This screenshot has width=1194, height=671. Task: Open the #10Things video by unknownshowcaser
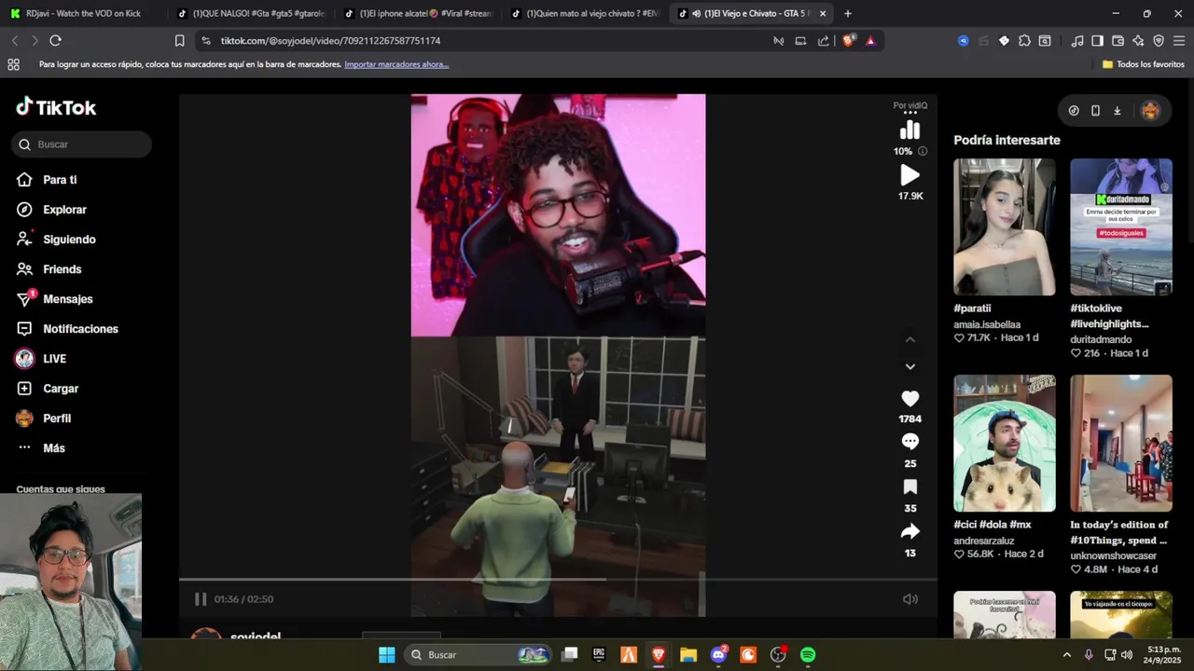tap(1121, 443)
